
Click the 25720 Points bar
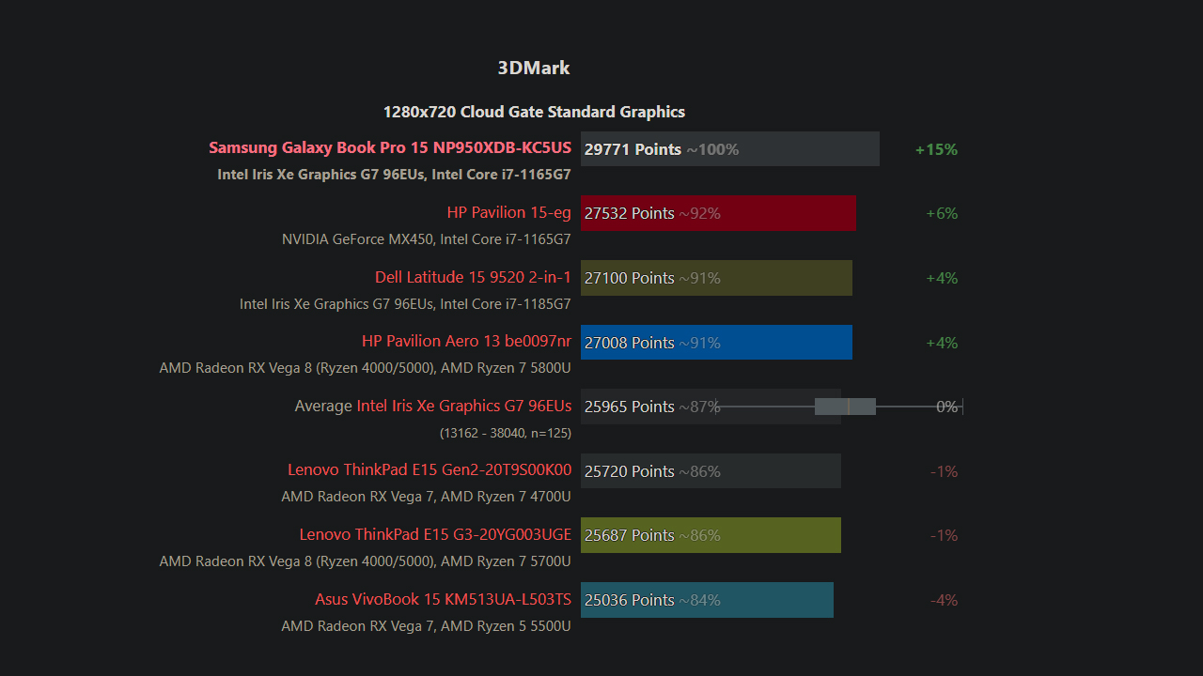[711, 471]
